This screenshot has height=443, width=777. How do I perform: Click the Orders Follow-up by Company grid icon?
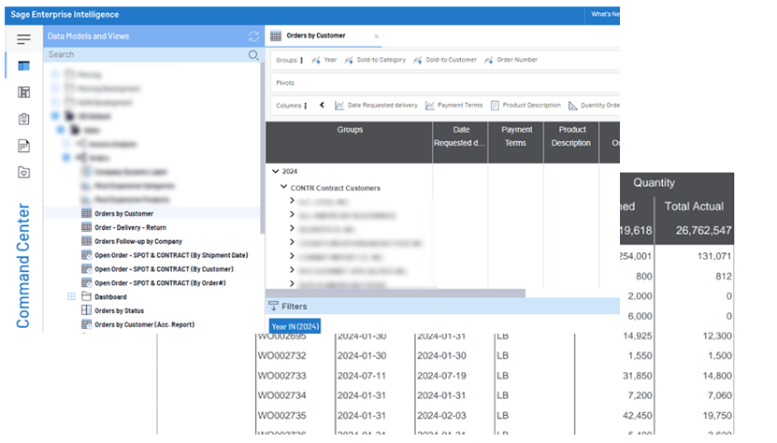click(86, 241)
